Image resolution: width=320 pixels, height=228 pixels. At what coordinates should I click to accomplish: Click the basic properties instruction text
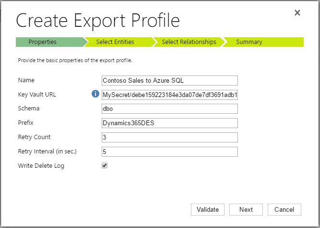click(x=75, y=61)
